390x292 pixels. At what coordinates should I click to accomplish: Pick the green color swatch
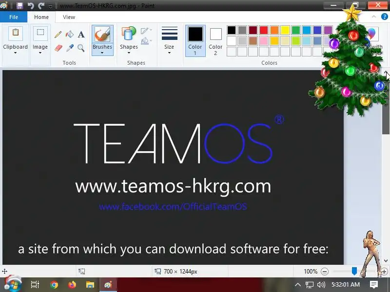click(x=296, y=30)
